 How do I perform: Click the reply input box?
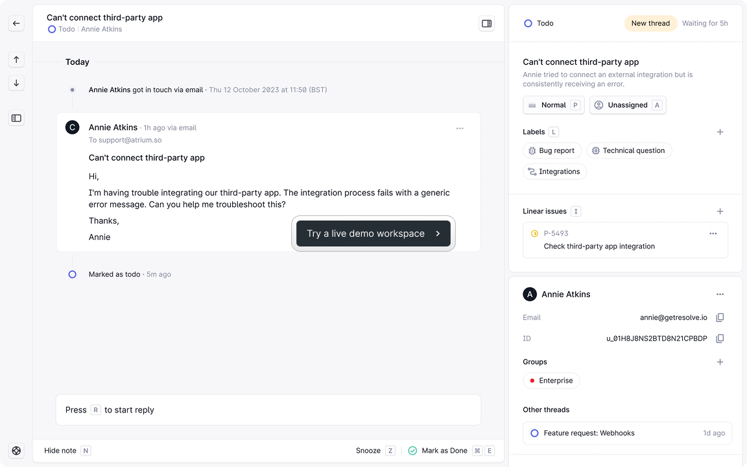tap(268, 410)
